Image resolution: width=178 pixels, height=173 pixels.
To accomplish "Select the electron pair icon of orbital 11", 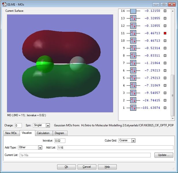I will tap(133, 33).
